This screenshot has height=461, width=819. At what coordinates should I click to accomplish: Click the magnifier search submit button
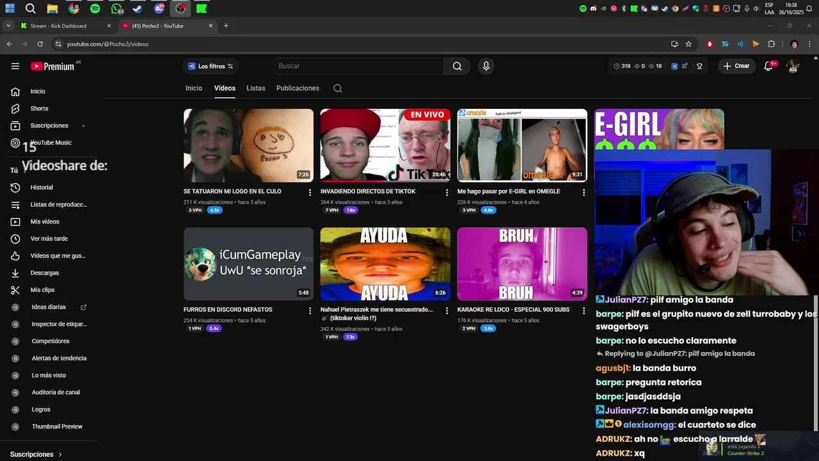pos(457,66)
